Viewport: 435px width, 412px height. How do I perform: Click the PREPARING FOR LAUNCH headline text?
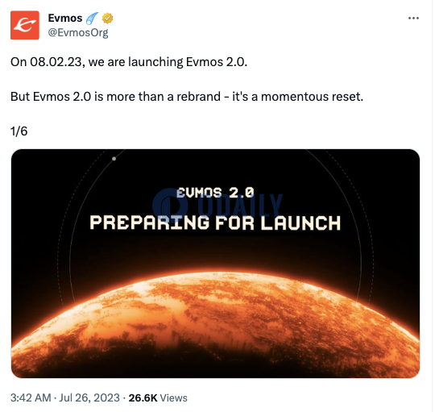tap(215, 223)
